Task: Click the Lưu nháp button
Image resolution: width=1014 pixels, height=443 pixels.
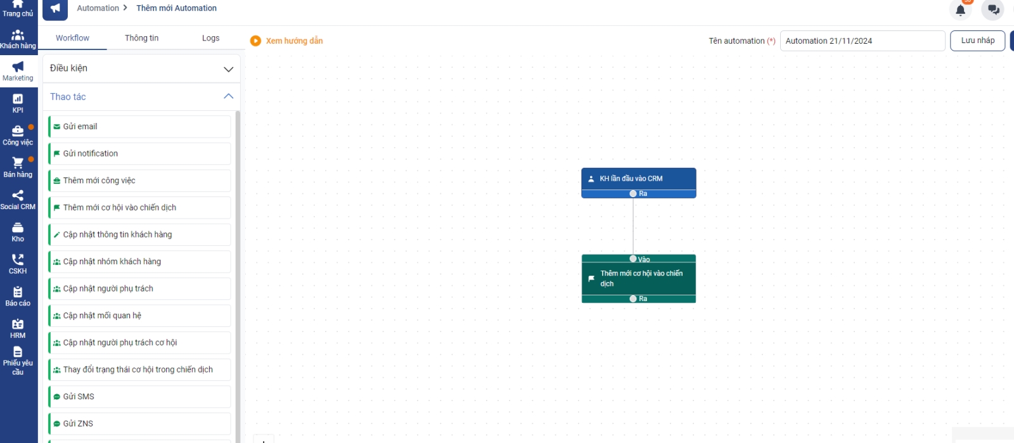Action: (x=977, y=41)
